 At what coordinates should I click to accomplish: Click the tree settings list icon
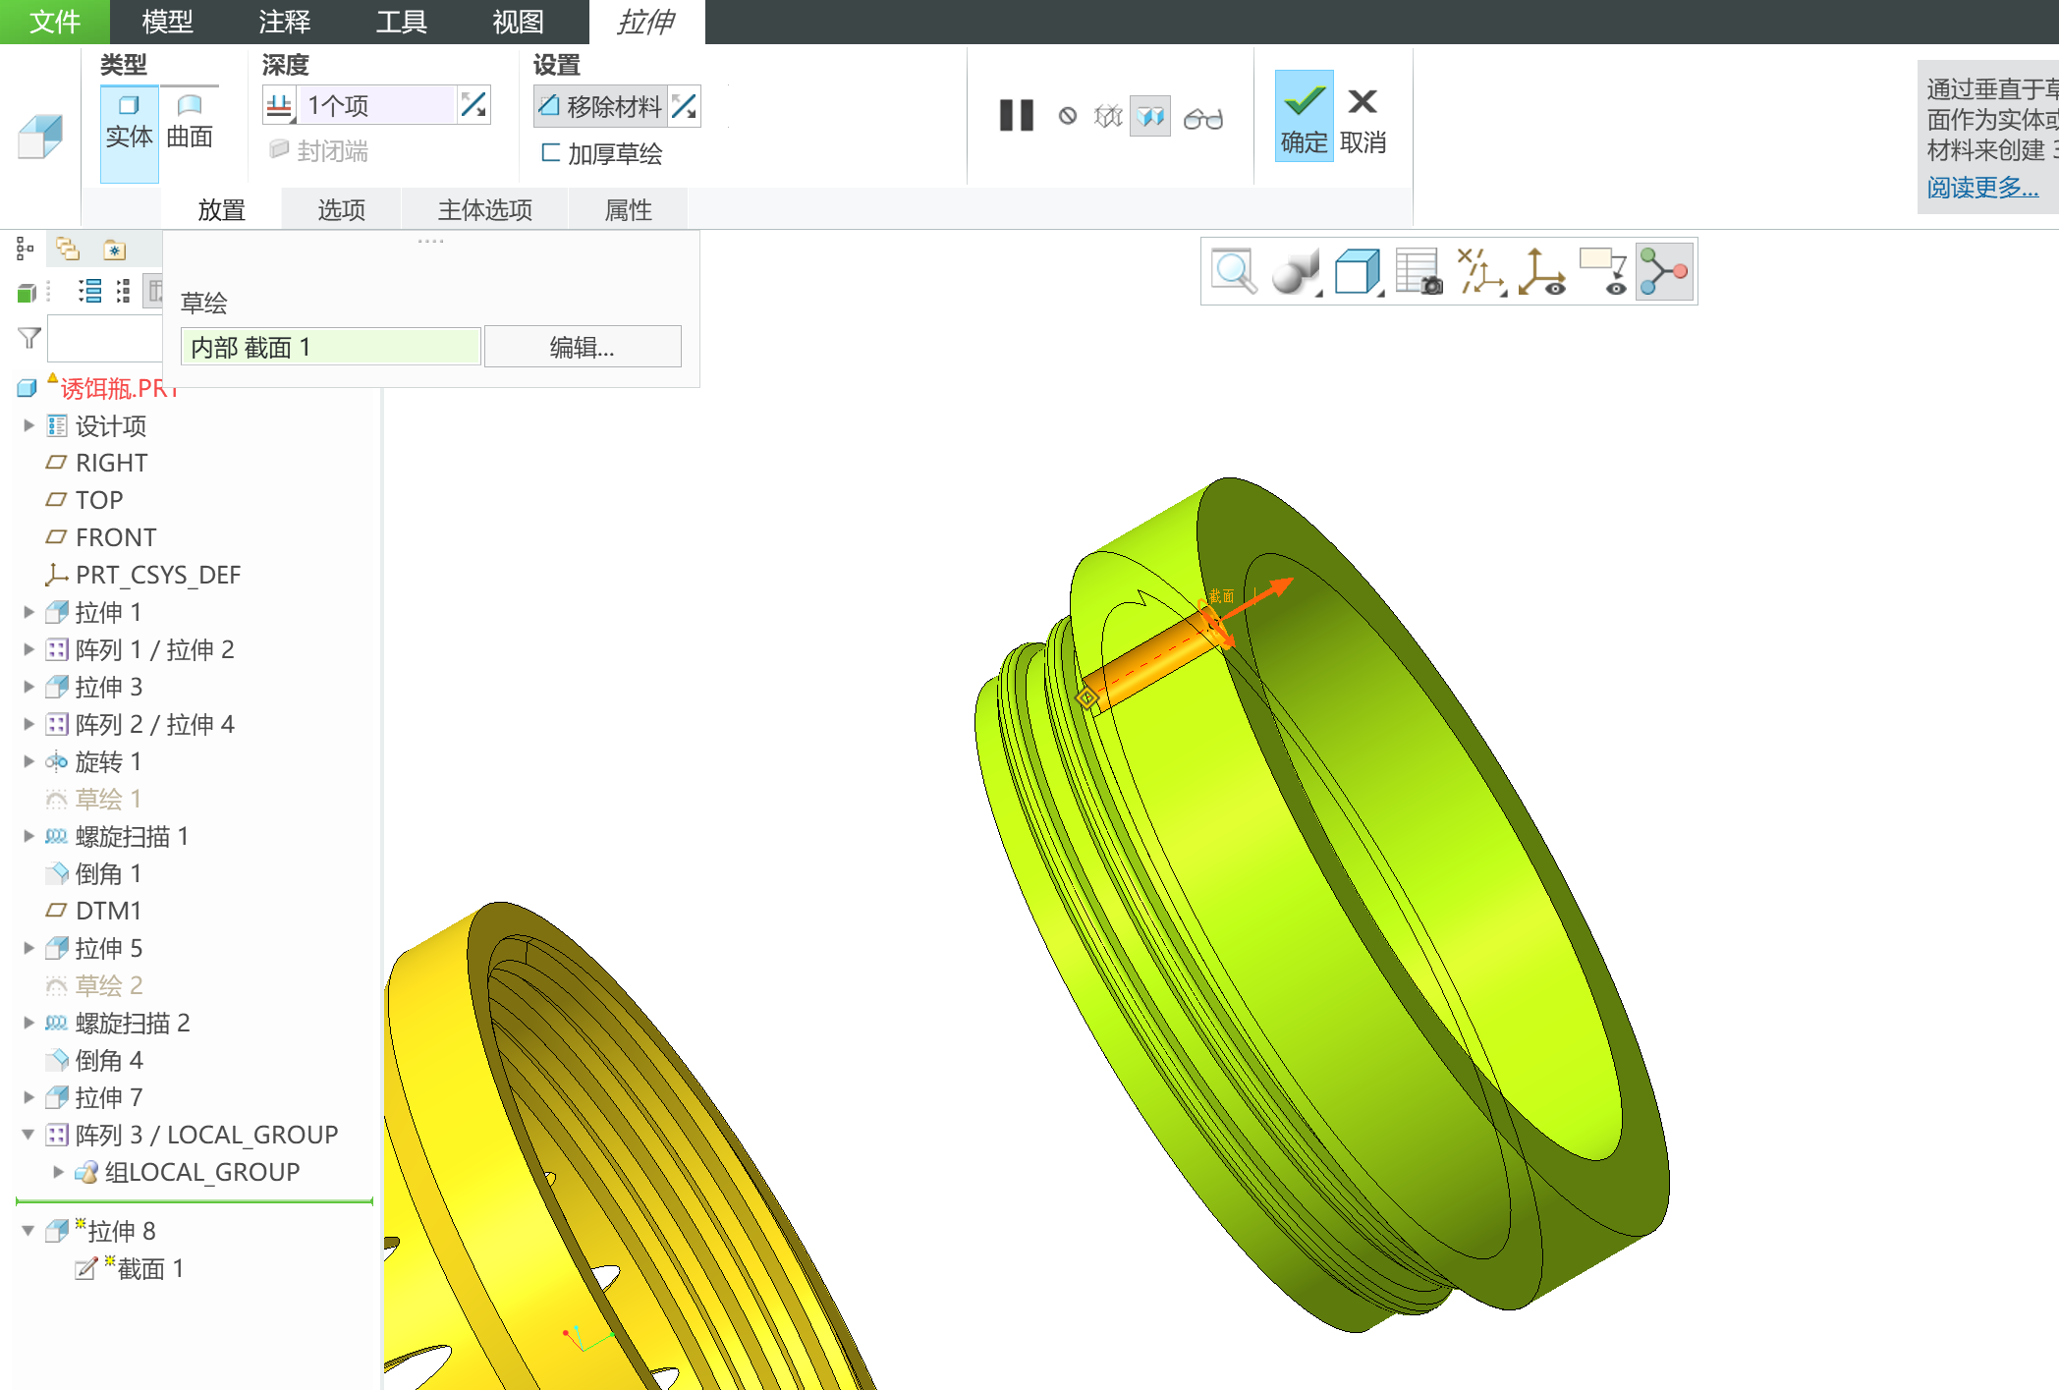[123, 291]
